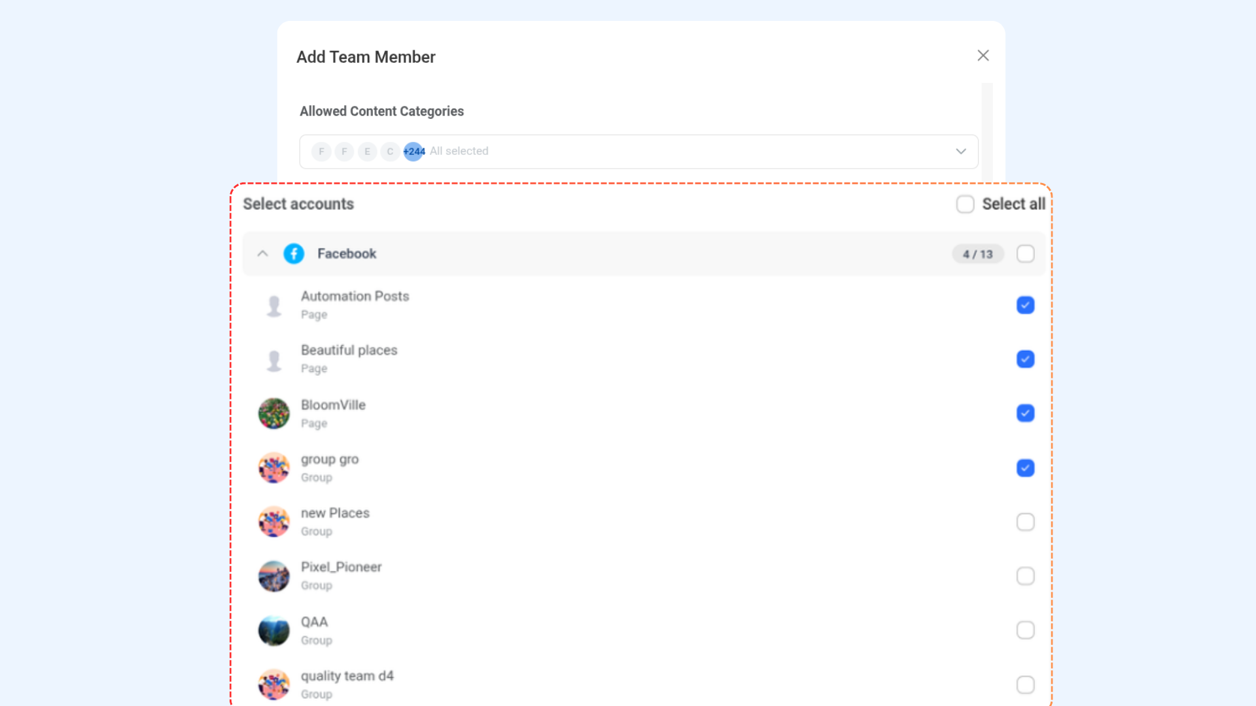1256x706 pixels.
Task: Uncheck the Automation Posts page
Action: (1025, 305)
